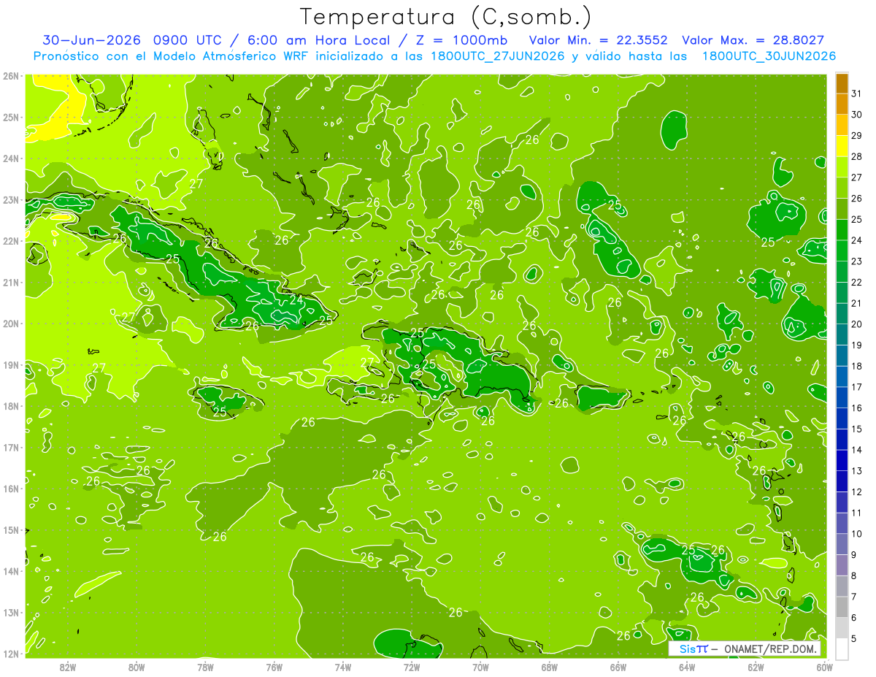Select the dark blue colorbar segment between 13 and 14

pos(842,460)
